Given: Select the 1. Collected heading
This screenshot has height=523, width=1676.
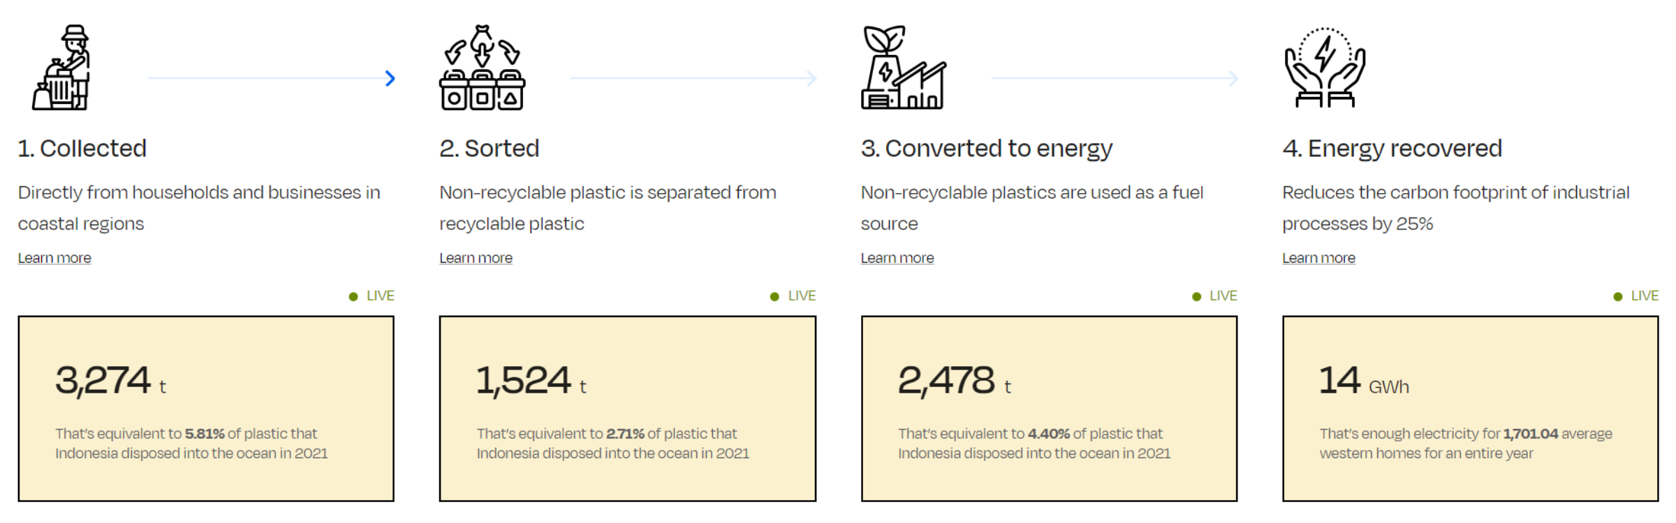Looking at the screenshot, I should coord(82,149).
